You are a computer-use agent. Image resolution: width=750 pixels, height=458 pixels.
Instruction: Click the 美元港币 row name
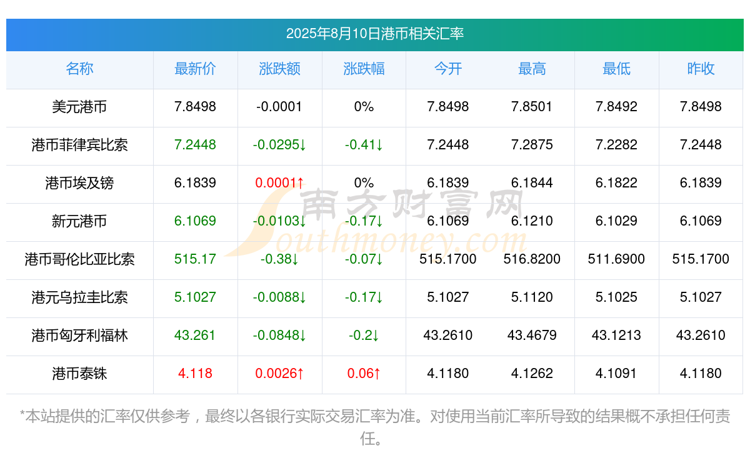(x=79, y=107)
